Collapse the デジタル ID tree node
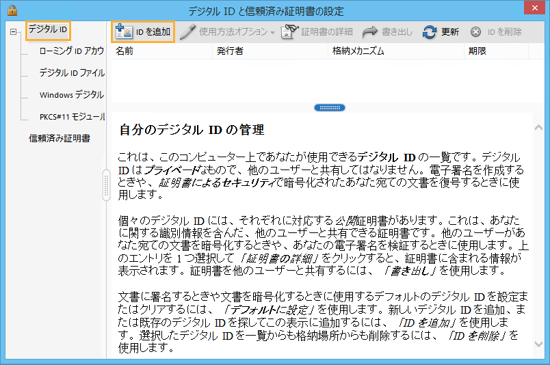This screenshot has height=365, width=550. point(13,32)
